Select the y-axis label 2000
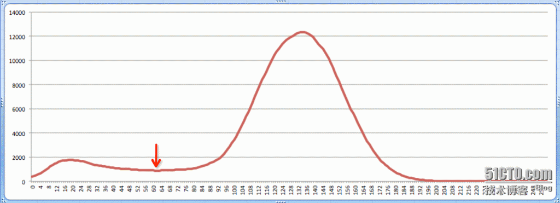This screenshot has height=203, width=560. coord(19,158)
